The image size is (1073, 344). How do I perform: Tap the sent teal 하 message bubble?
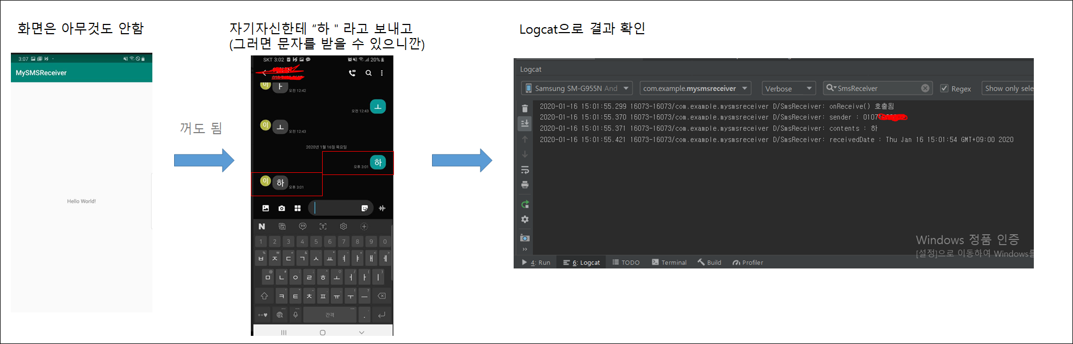tap(378, 162)
